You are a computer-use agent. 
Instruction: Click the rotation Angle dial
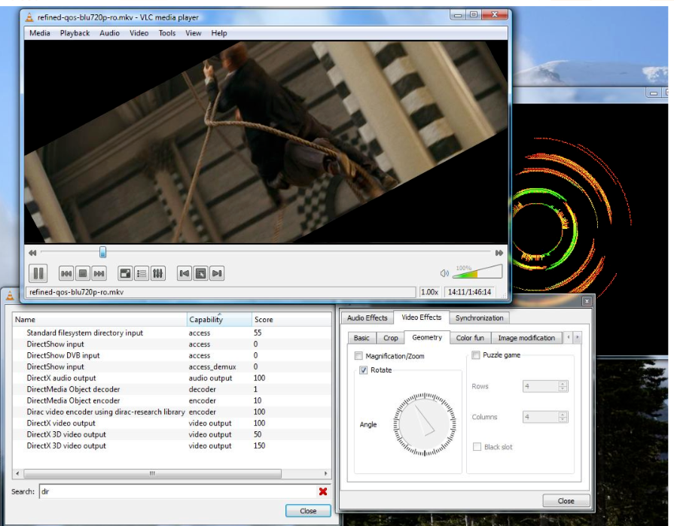click(425, 424)
